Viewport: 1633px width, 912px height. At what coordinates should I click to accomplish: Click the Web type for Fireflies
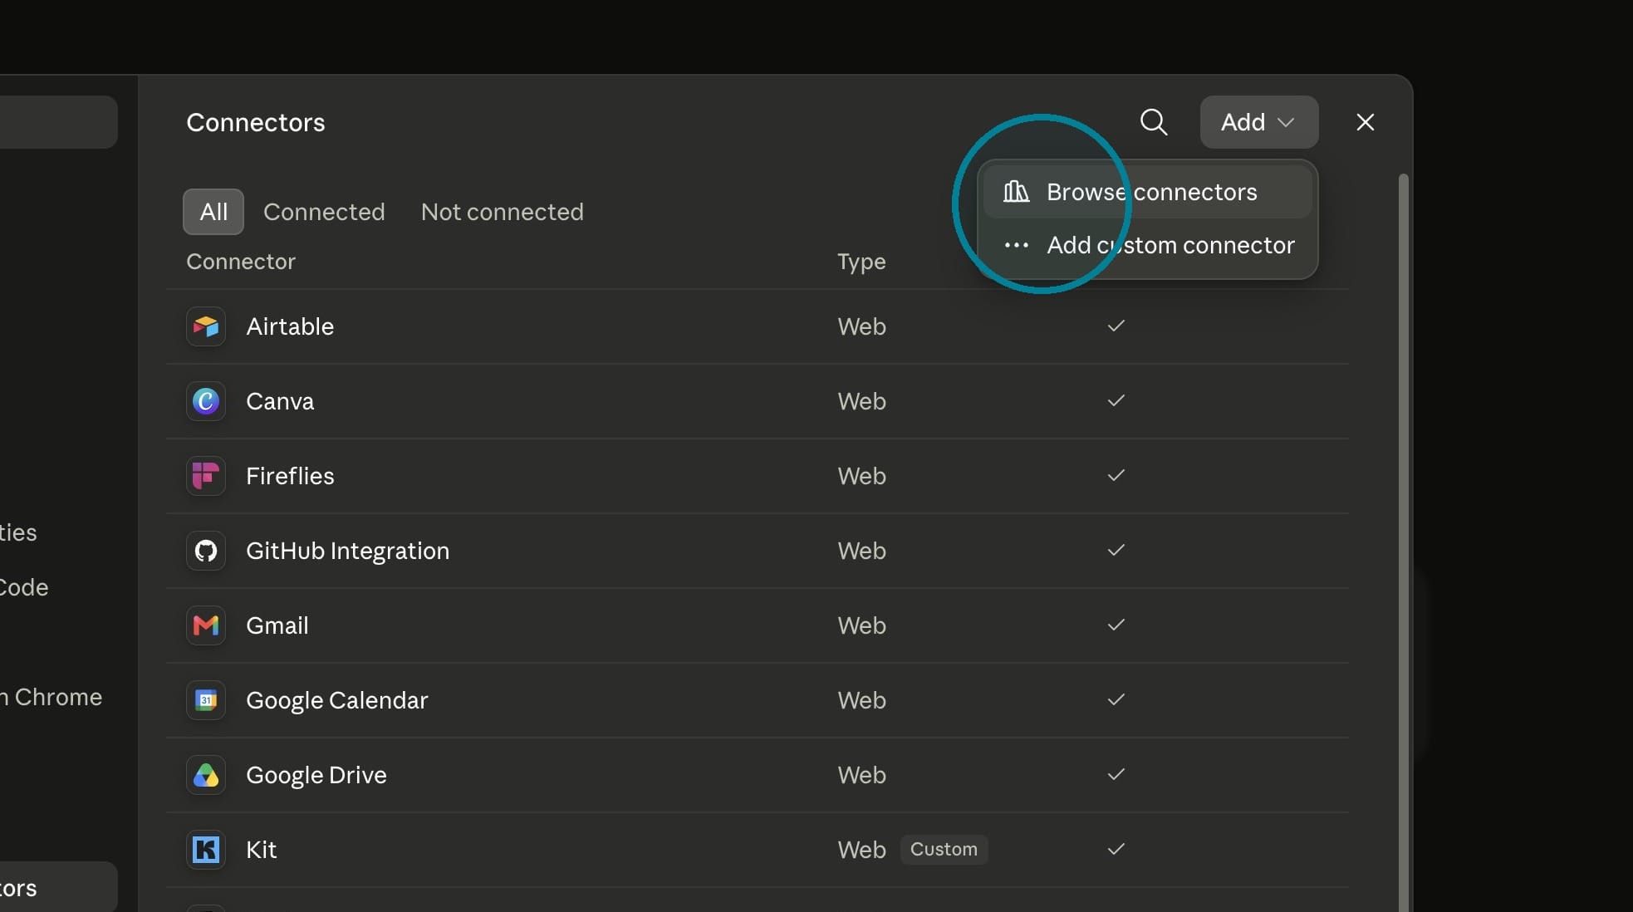point(861,476)
